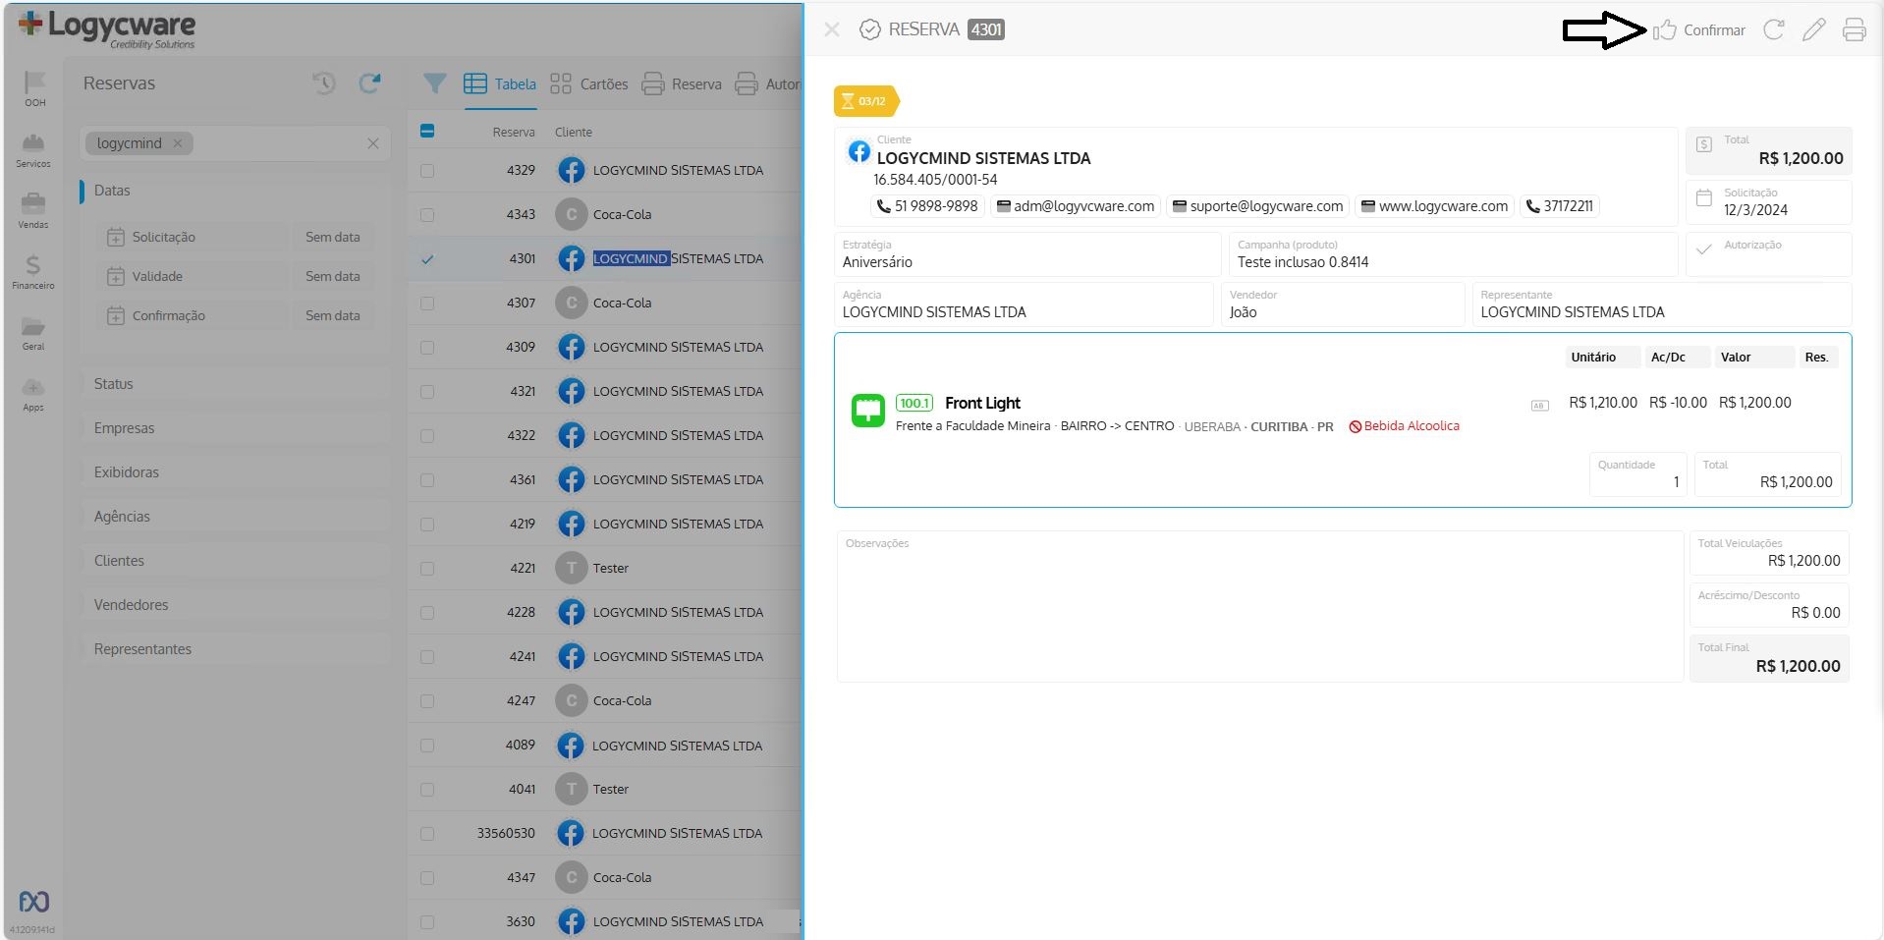Viewport: 1884px width, 940px height.
Task: Check the checkbox for reservation 4322
Action: tap(427, 436)
